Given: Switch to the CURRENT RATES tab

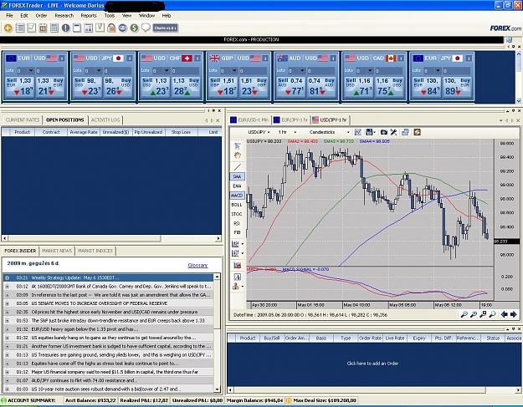Looking at the screenshot, I should coord(23,120).
